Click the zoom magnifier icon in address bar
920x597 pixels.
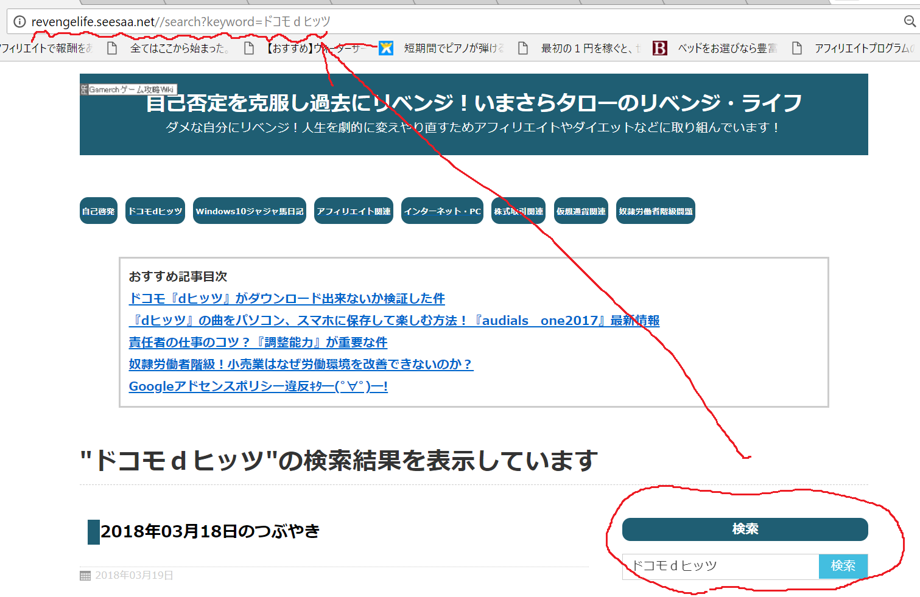910,22
